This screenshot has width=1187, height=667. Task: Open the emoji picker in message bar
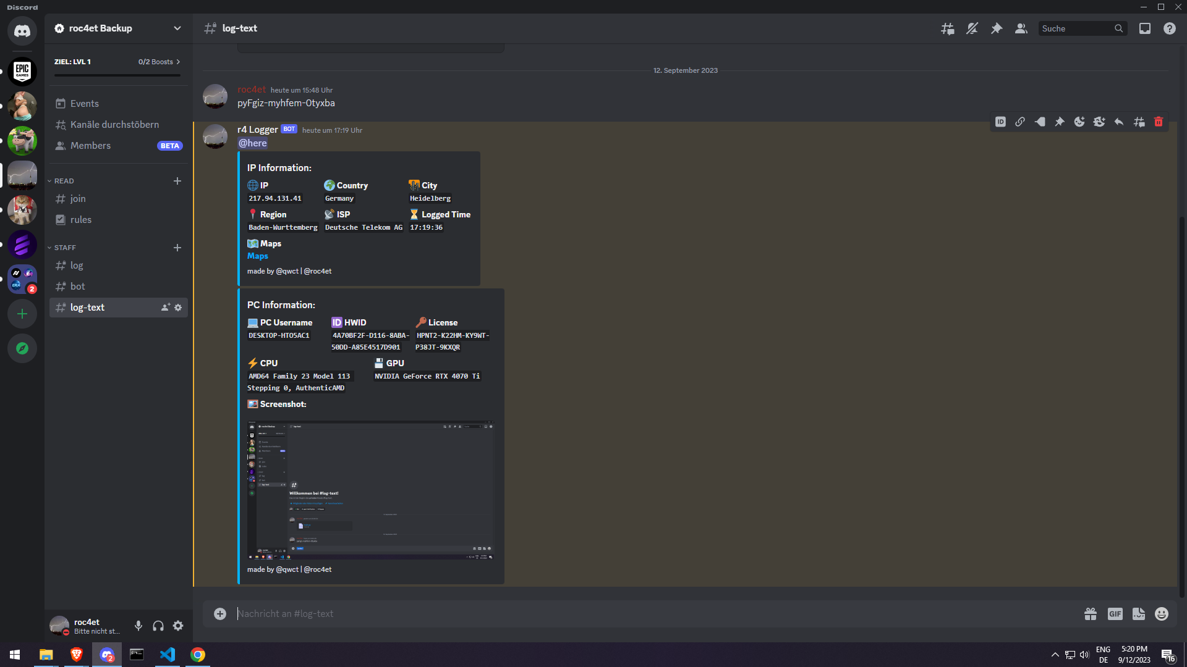pos(1162,614)
